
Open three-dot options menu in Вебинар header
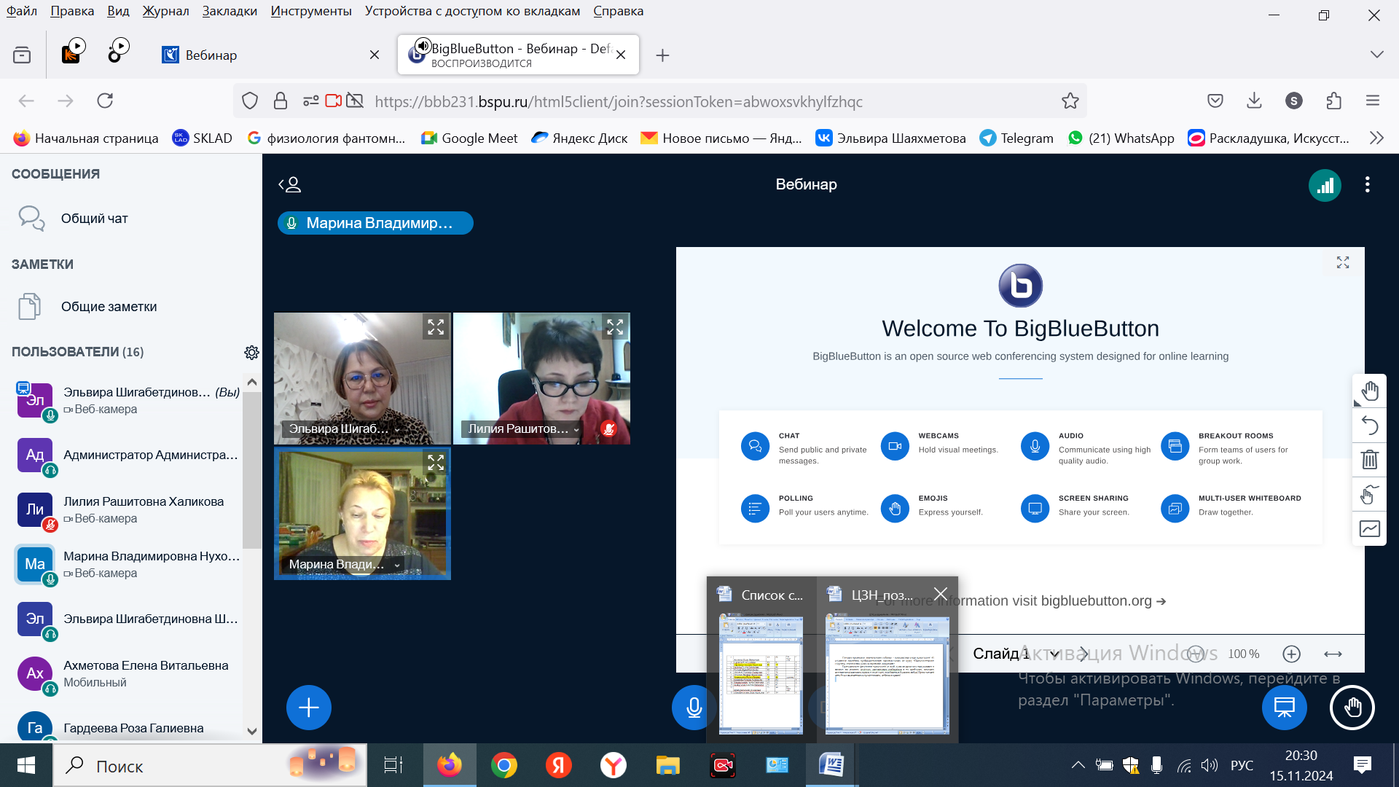point(1368,185)
